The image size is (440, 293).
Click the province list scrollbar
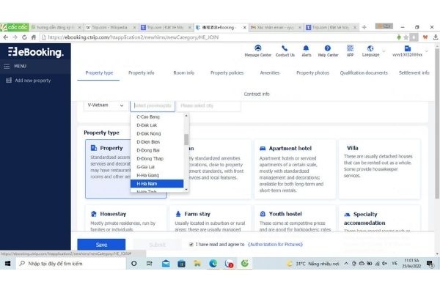186,139
